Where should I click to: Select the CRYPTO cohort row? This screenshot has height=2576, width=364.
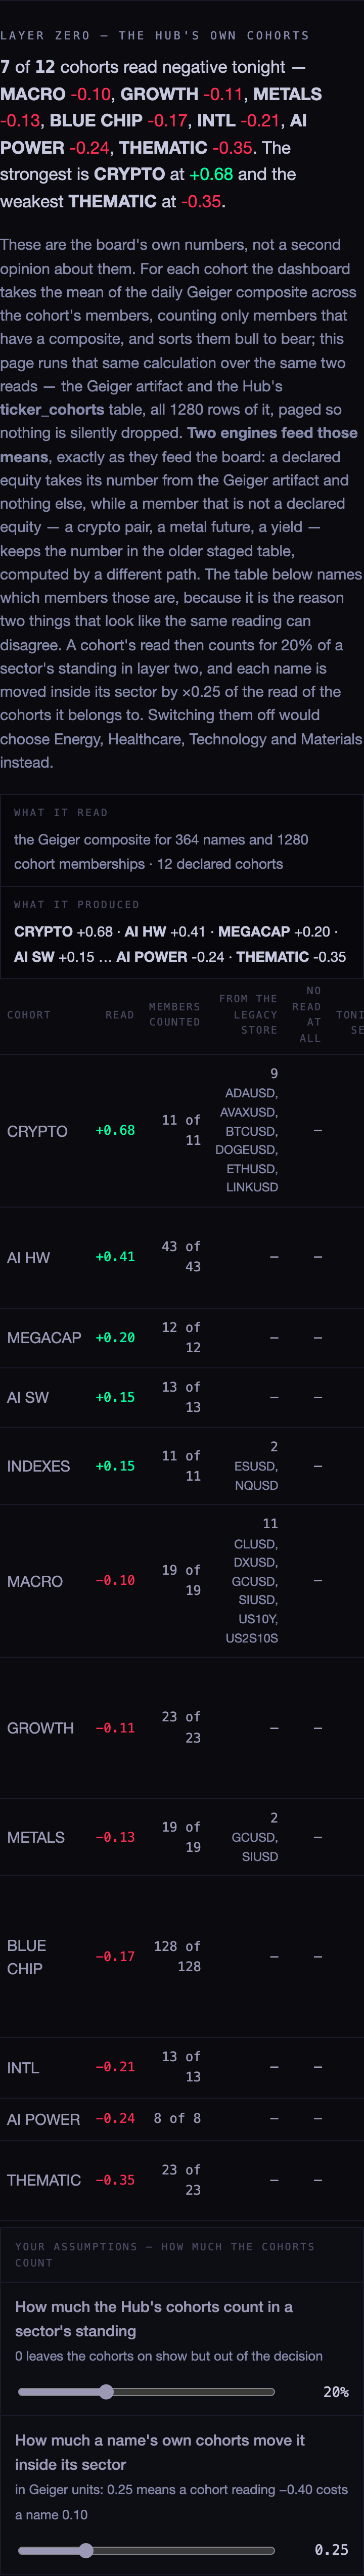coord(182,1130)
